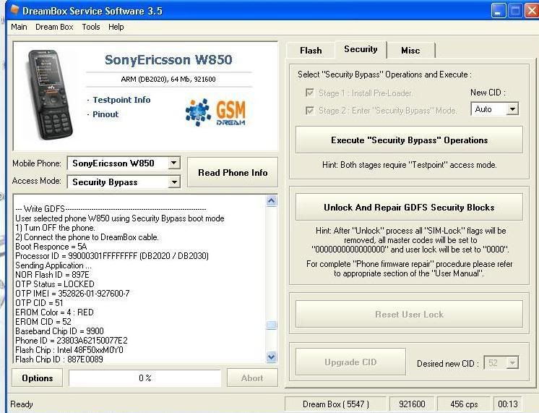The height and width of the screenshot is (413, 539).
Task: Switch to the Misc tab
Action: coord(410,51)
